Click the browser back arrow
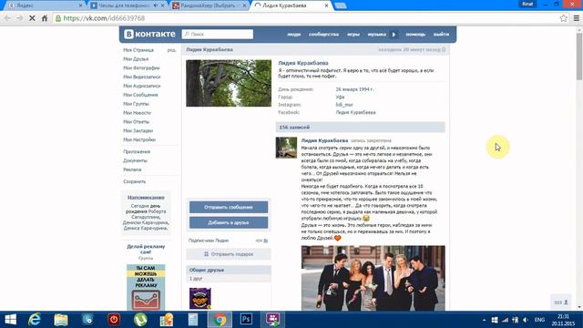The width and height of the screenshot is (583, 328). [7, 18]
